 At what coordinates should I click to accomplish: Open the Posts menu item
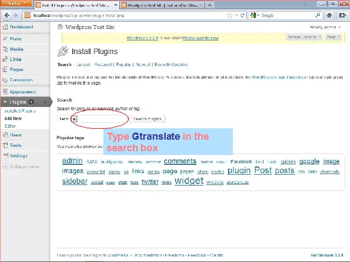coord(16,39)
